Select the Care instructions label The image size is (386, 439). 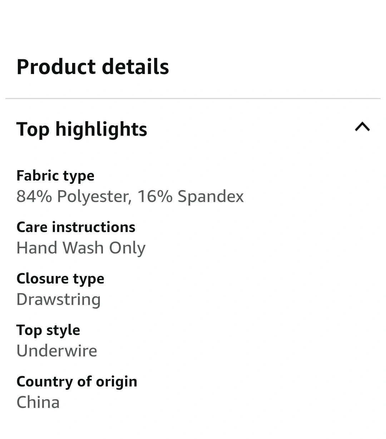click(x=76, y=227)
